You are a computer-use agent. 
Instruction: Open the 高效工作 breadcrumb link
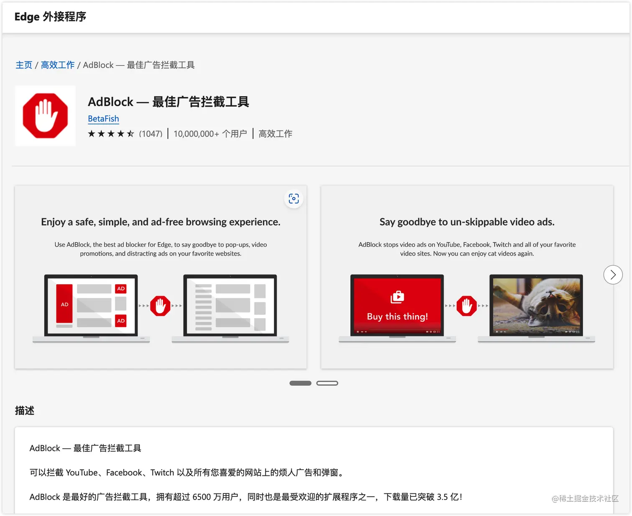58,65
